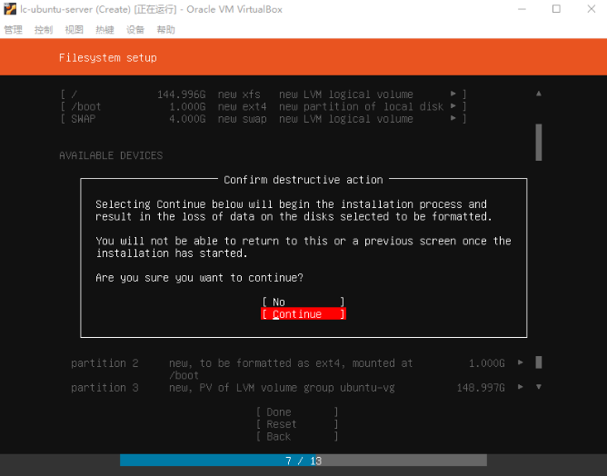This screenshot has height=476, width=607.
Task: Click the 'Confirm destructive action' dialog title
Action: click(x=303, y=180)
